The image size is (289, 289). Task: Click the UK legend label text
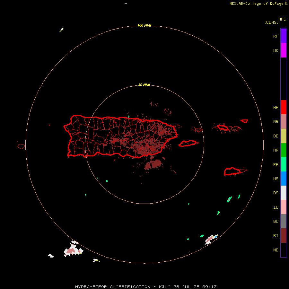(x=276, y=50)
